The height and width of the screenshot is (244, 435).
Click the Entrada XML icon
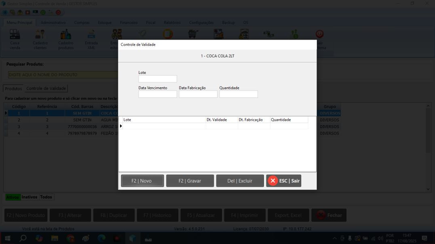coord(91,38)
